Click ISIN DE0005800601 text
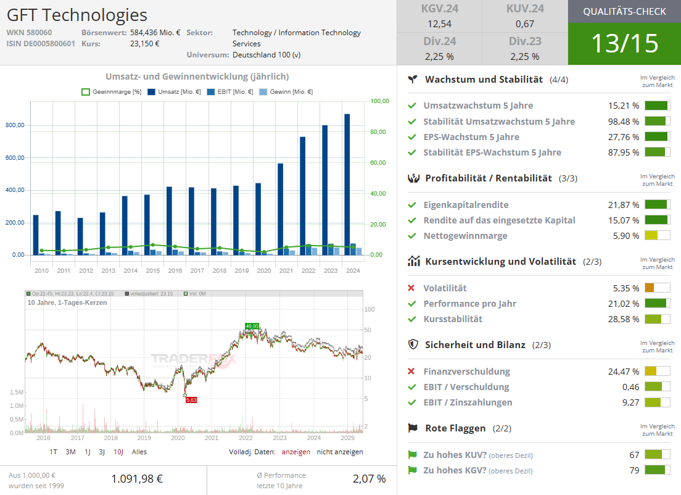Image resolution: width=681 pixels, height=495 pixels. pos(40,43)
